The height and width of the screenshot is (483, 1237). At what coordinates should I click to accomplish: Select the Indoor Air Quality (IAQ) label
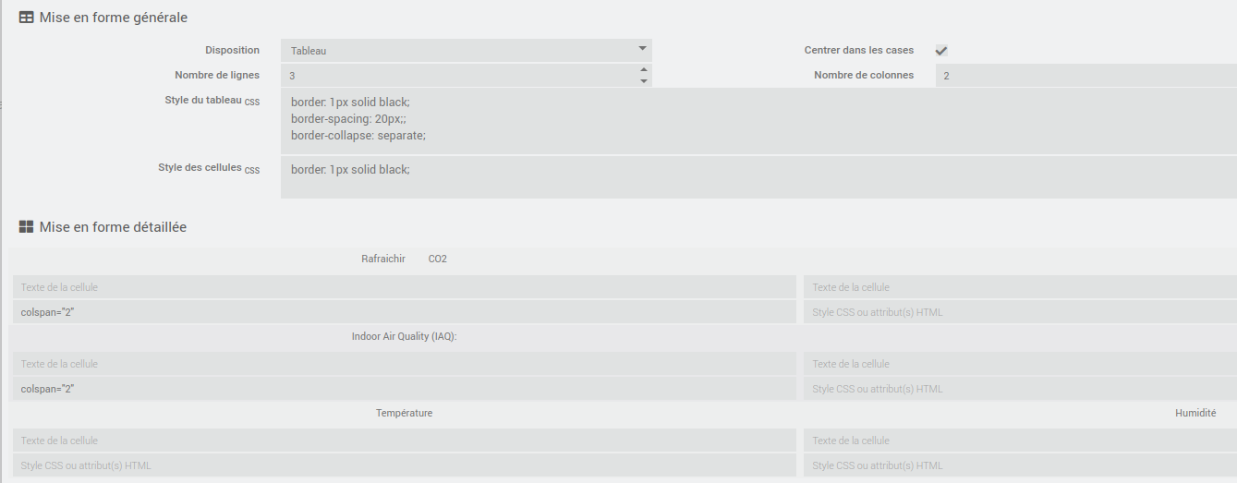click(405, 336)
